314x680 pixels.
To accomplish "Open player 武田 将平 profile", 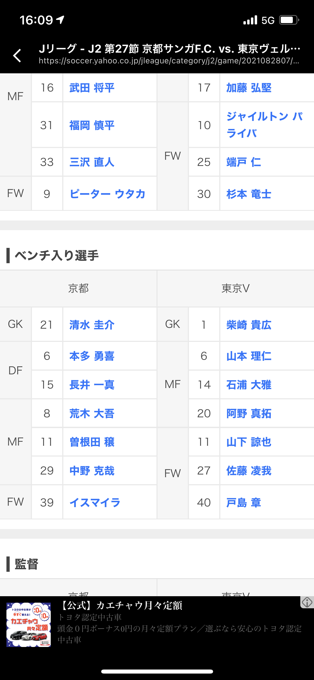I will tap(92, 88).
